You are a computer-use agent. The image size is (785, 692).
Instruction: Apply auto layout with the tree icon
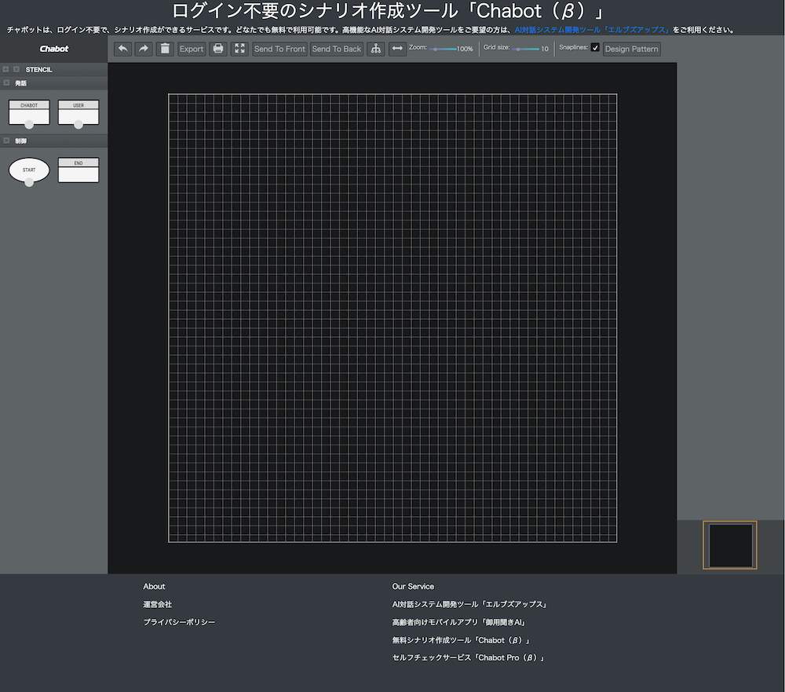(376, 49)
